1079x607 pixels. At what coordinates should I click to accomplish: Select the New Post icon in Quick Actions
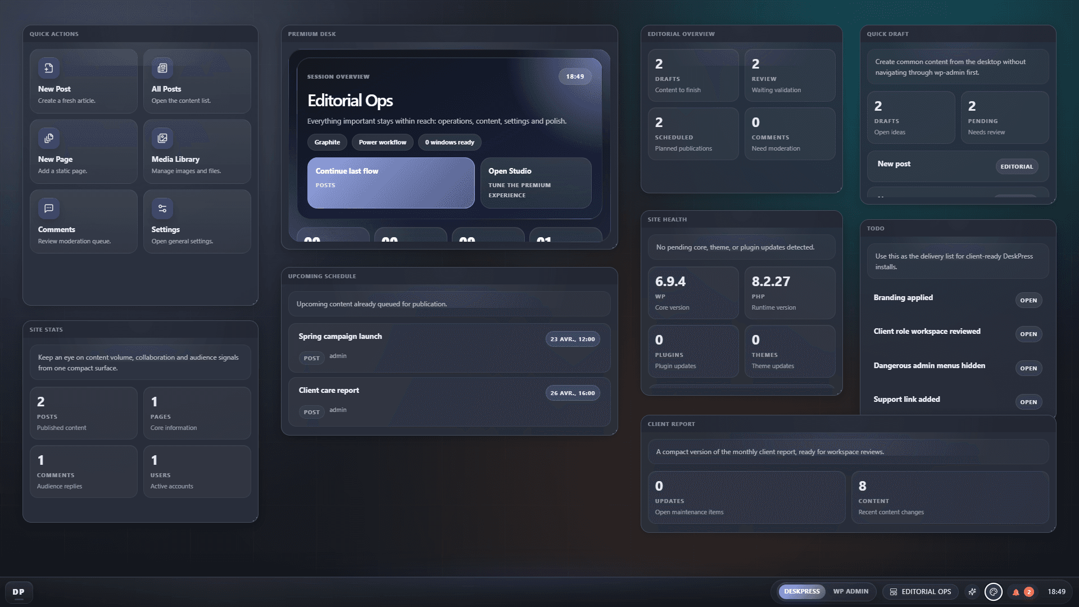pyautogui.click(x=49, y=67)
